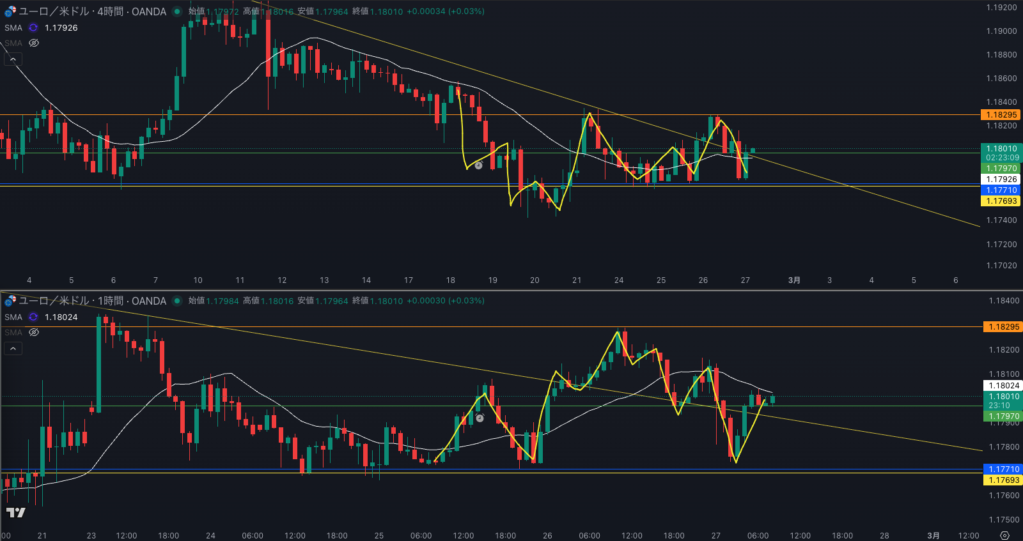The width and height of the screenshot is (1023, 541).
Task: Click the orange 1.18295 price label on upper chart
Action: [x=1001, y=115]
